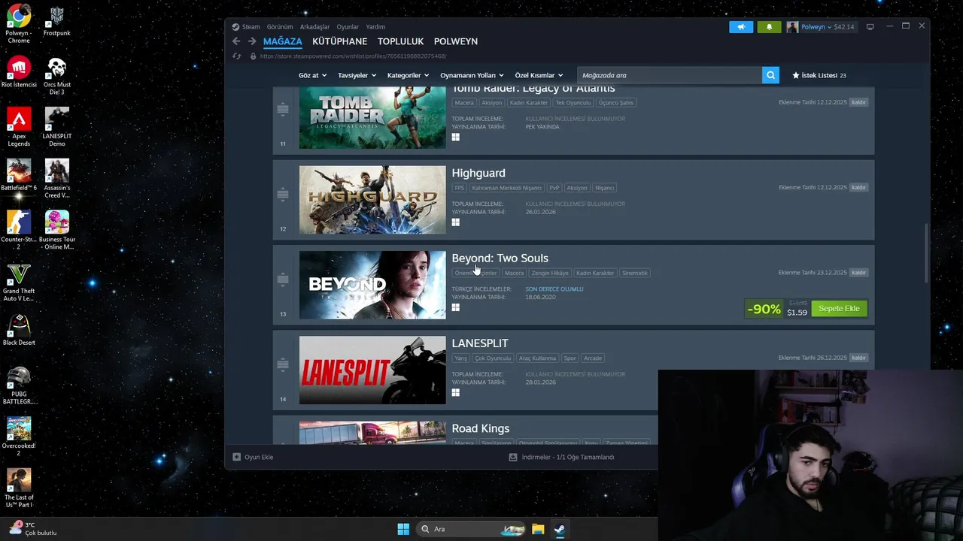Go back with the Steam back arrow
963x541 pixels.
236,41
